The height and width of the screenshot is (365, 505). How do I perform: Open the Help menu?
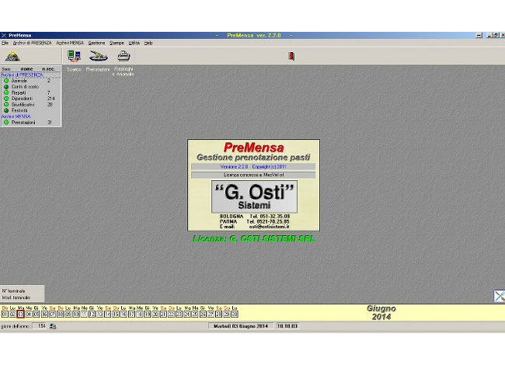click(x=148, y=43)
